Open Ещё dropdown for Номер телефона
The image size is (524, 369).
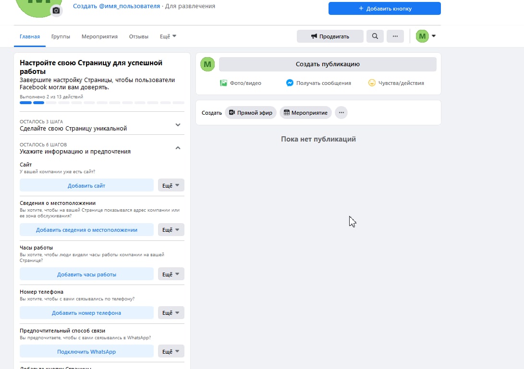(x=171, y=313)
